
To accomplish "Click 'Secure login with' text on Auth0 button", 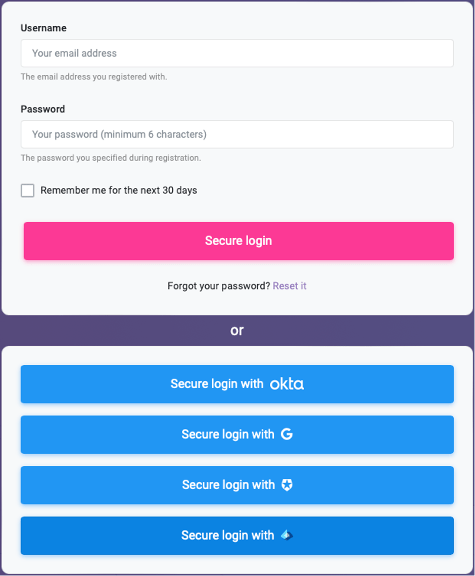I will click(x=228, y=485).
